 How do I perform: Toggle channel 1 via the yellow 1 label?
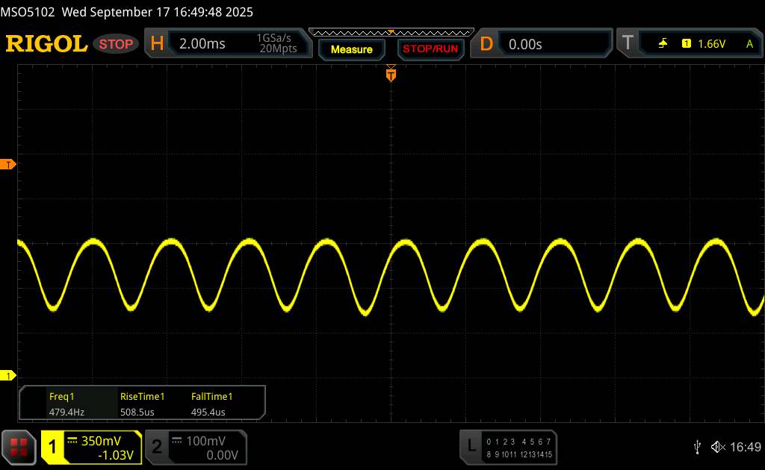[x=53, y=447]
